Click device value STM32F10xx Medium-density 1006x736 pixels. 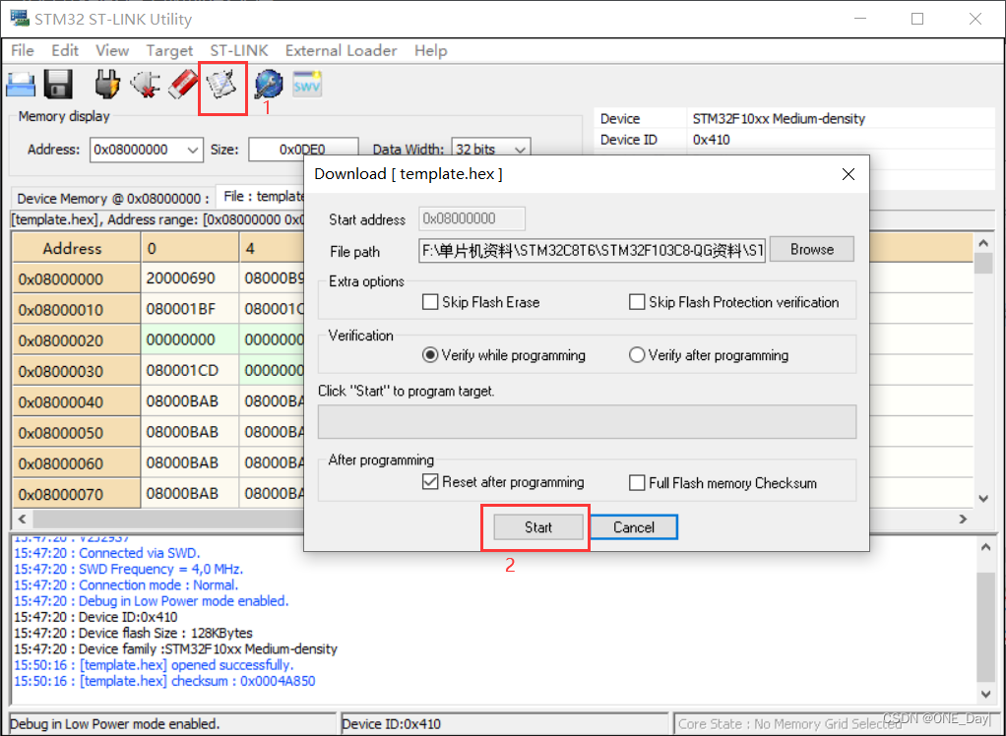tap(779, 119)
